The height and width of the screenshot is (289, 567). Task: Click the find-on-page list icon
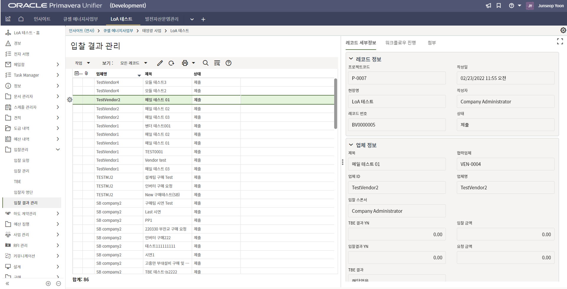[x=217, y=63]
